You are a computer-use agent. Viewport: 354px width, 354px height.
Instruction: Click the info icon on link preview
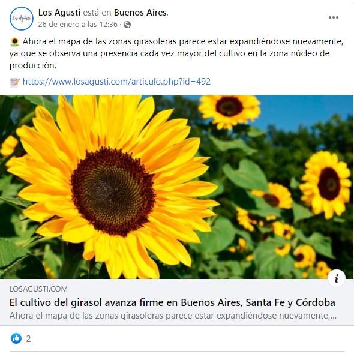[x=337, y=278]
